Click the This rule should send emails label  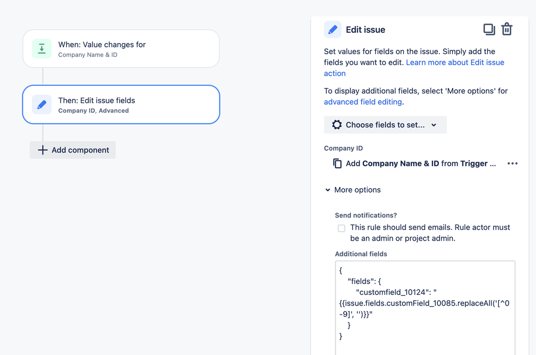[x=430, y=233]
